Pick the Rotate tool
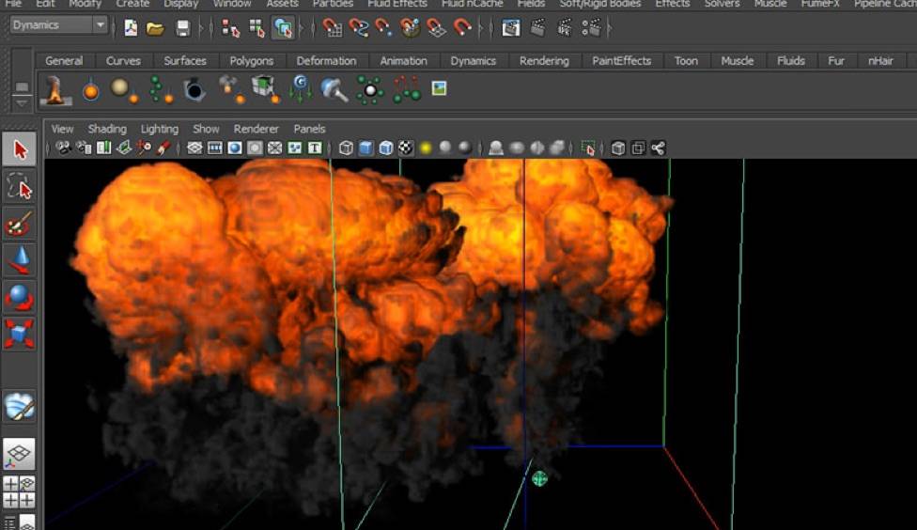The image size is (917, 530). [19, 297]
